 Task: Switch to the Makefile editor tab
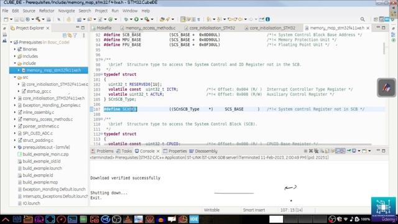[x=104, y=28]
